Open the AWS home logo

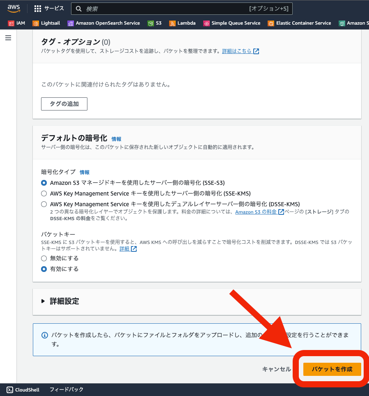[14, 9]
